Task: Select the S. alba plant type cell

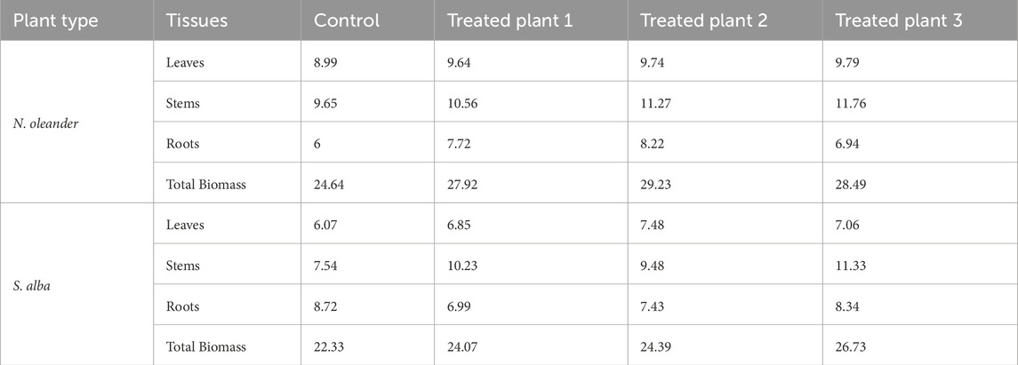Action: click(x=35, y=286)
